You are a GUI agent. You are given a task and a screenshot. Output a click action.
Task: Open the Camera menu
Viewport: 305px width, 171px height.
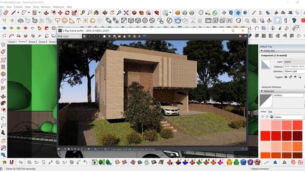18,7
